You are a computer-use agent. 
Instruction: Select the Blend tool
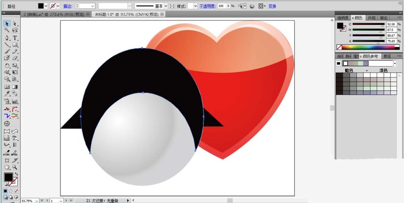(15, 93)
